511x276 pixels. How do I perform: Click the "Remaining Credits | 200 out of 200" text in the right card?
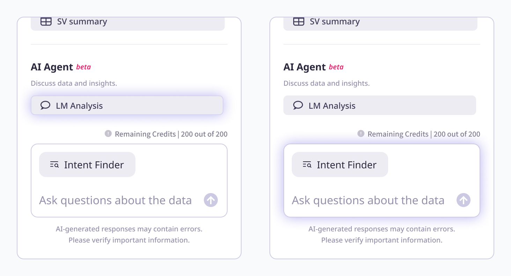coord(424,134)
